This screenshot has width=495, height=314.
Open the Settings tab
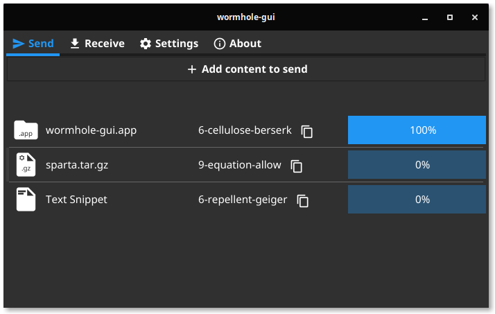(x=169, y=44)
